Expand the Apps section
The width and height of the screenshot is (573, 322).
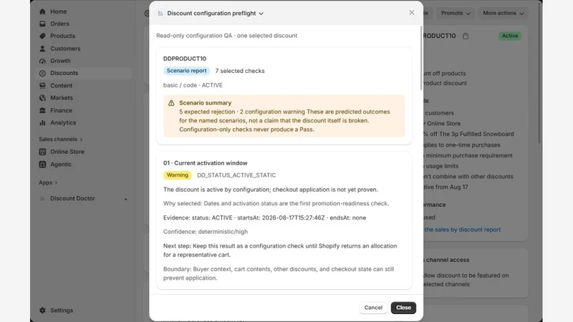pos(48,182)
